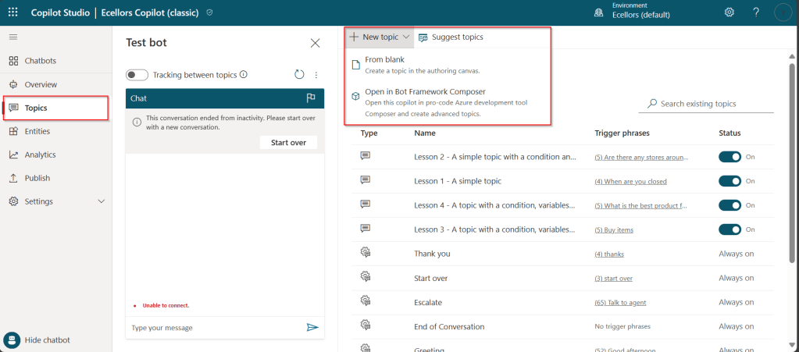Click the reset conversation refresh icon
This screenshot has height=352, width=799.
point(299,75)
